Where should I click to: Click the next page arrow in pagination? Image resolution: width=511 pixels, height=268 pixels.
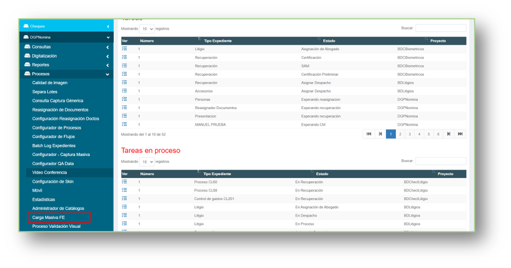tap(449, 134)
